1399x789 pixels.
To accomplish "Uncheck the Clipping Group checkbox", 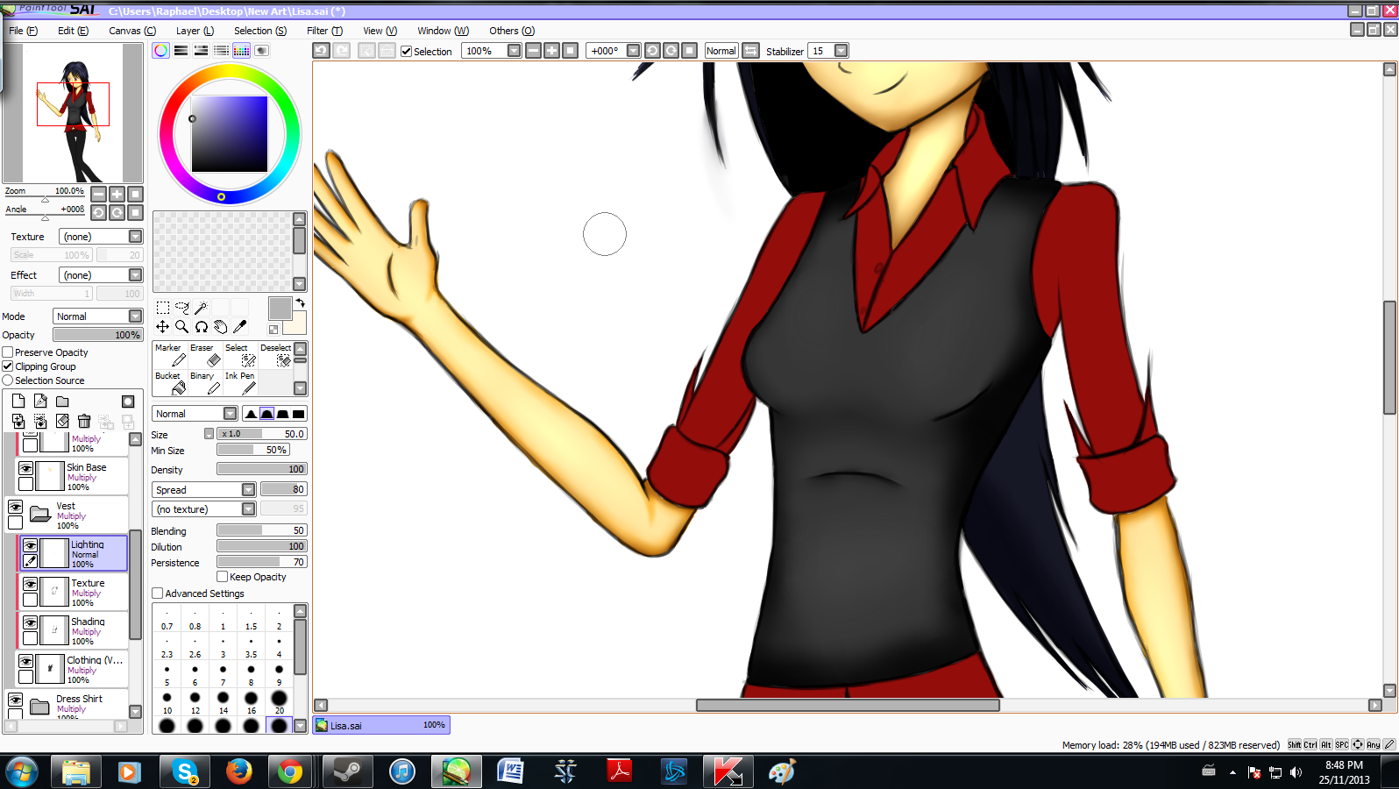I will tap(8, 366).
